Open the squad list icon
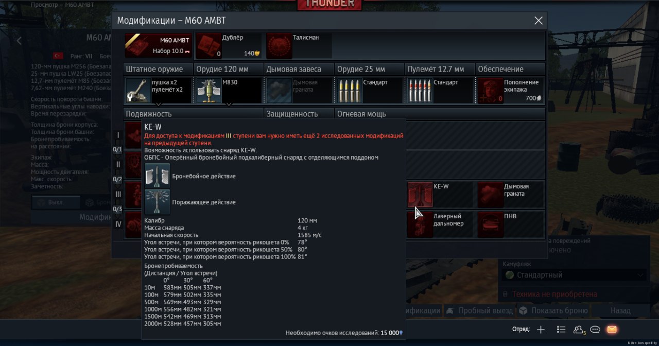 click(561, 330)
